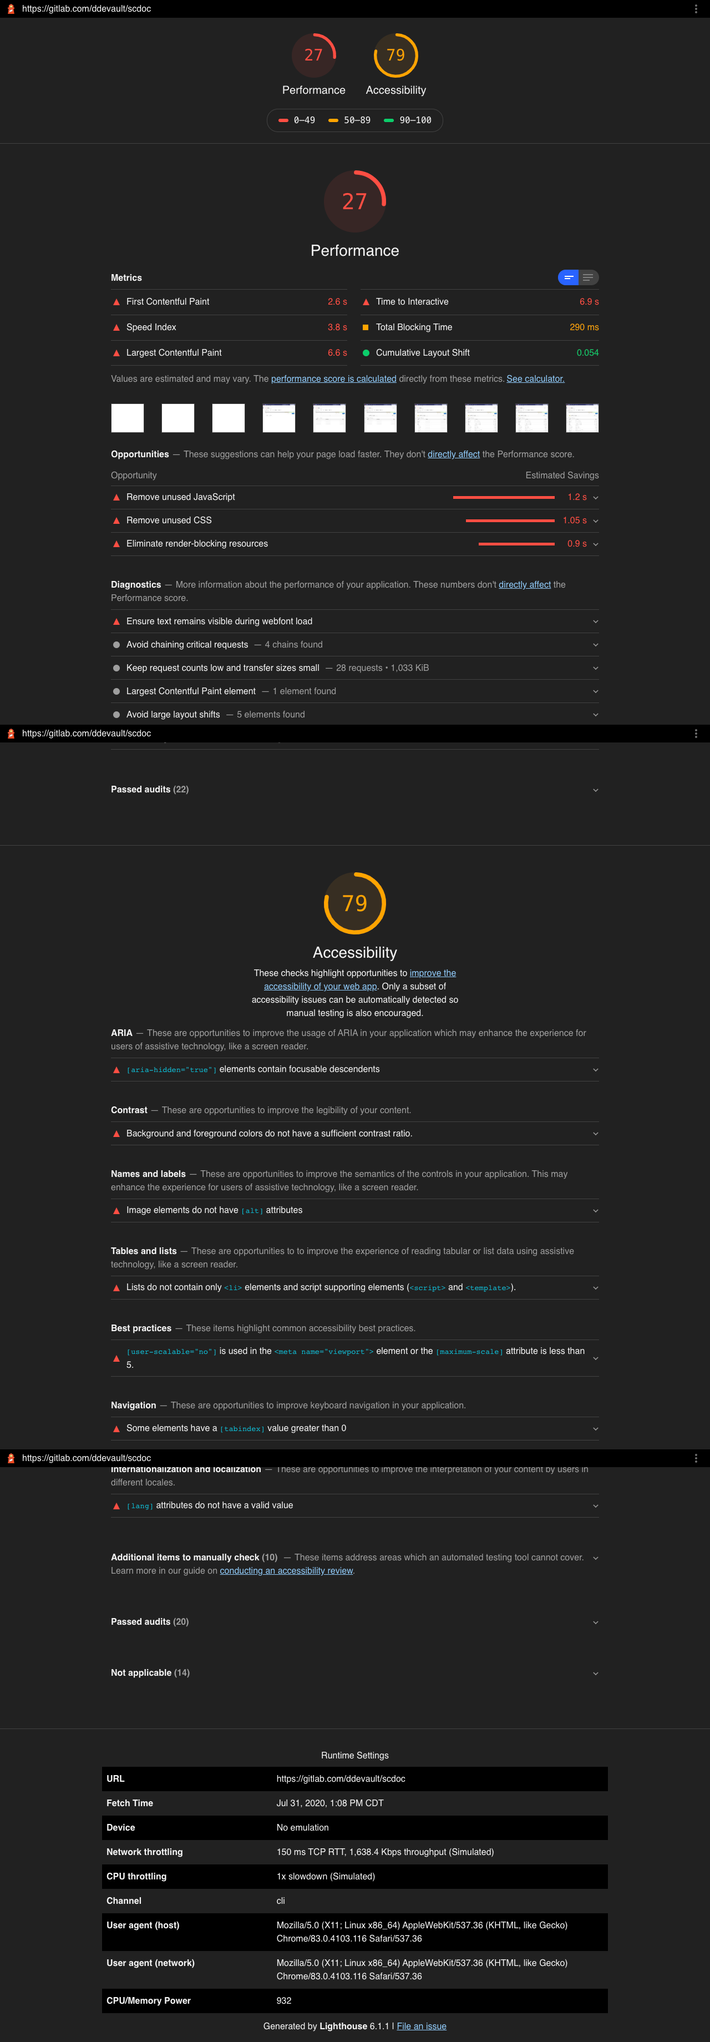The height and width of the screenshot is (2042, 710).
Task: Click the red triangle beside the contrast ratio audit
Action: 116,1134
